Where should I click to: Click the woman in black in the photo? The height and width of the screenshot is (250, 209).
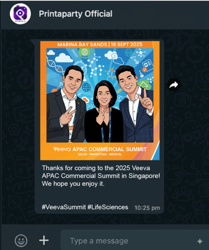tap(104, 112)
